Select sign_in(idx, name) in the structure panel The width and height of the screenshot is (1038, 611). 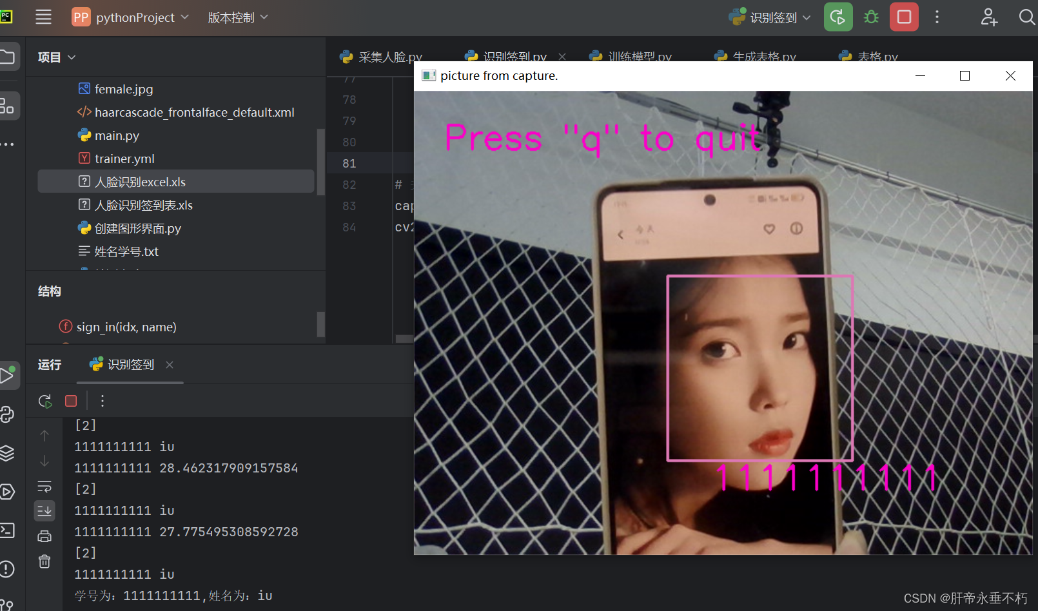(x=126, y=327)
